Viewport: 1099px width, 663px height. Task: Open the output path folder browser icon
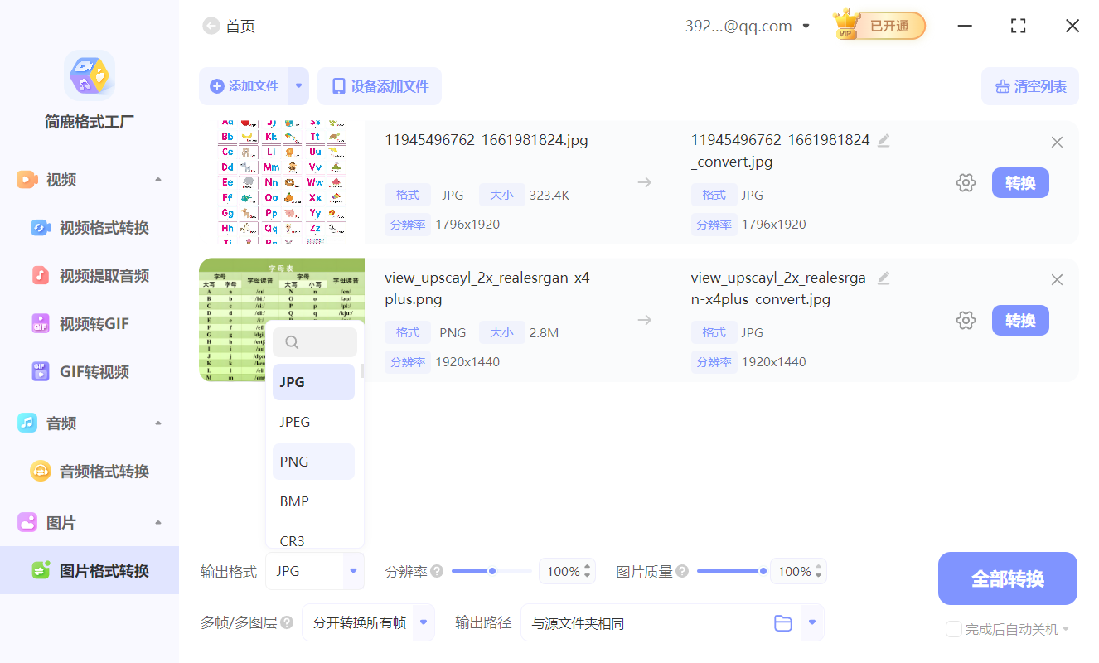783,622
